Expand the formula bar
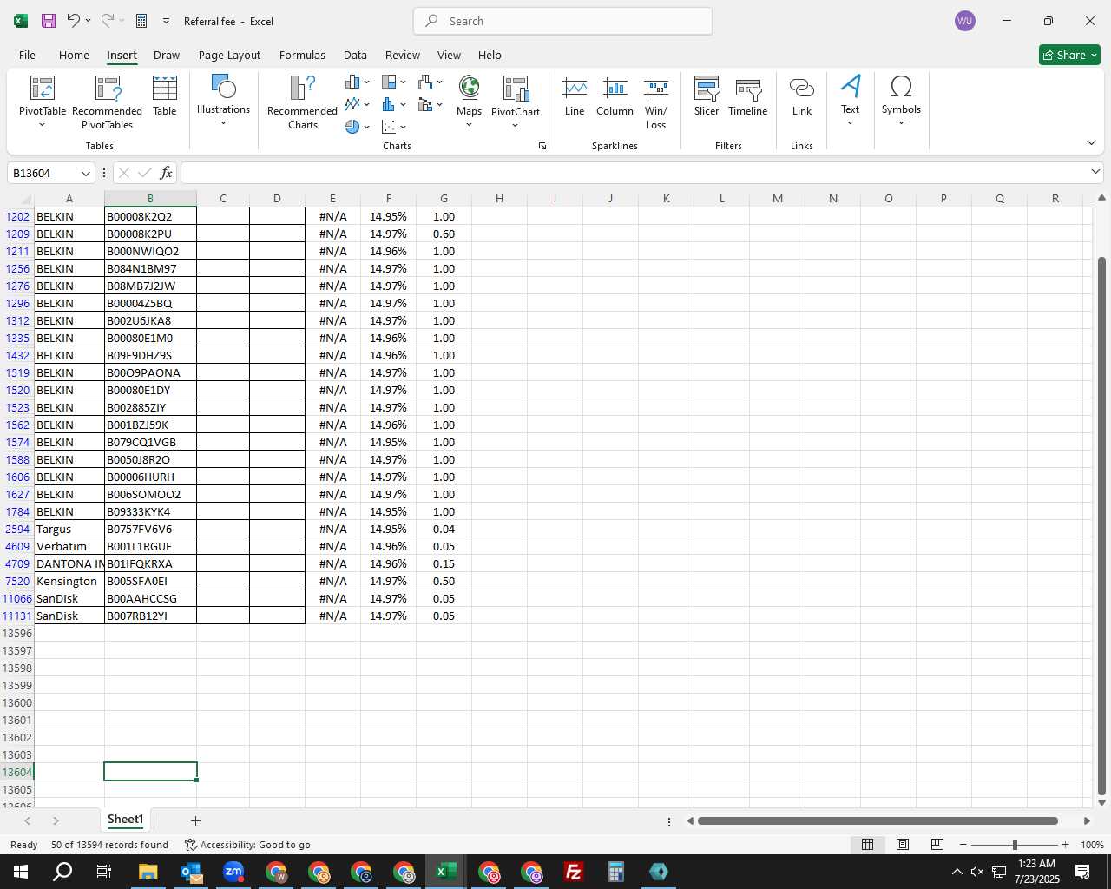Image resolution: width=1111 pixels, height=889 pixels. tap(1095, 173)
